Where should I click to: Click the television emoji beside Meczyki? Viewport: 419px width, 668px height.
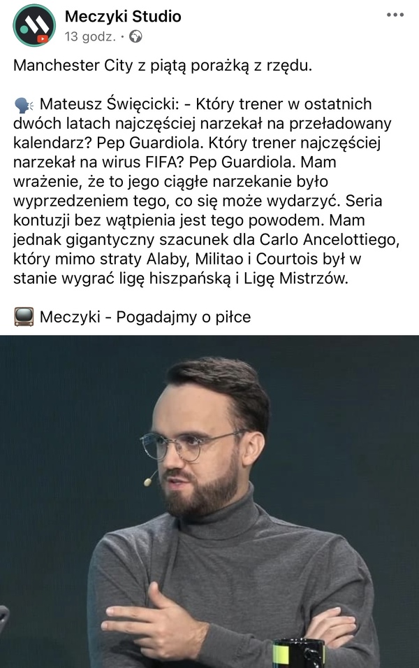tap(24, 317)
